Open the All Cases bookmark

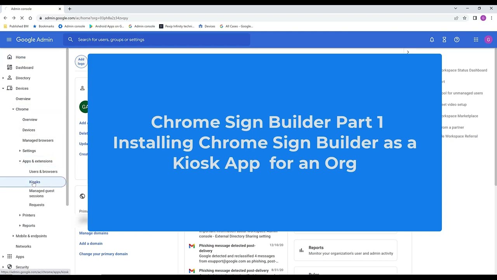pyautogui.click(x=236, y=26)
